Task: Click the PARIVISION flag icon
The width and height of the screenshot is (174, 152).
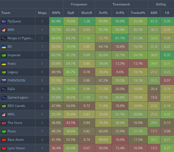Action: point(4,81)
